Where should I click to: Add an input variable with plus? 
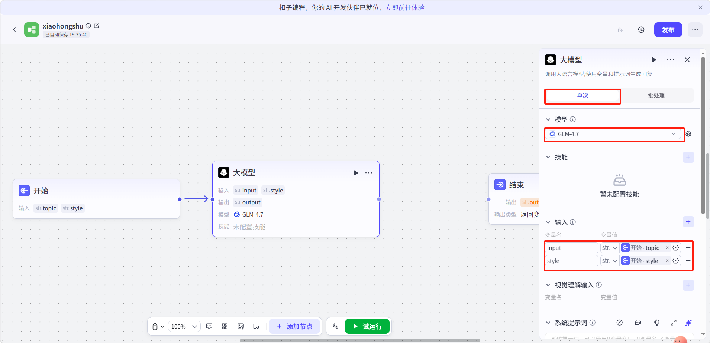688,222
